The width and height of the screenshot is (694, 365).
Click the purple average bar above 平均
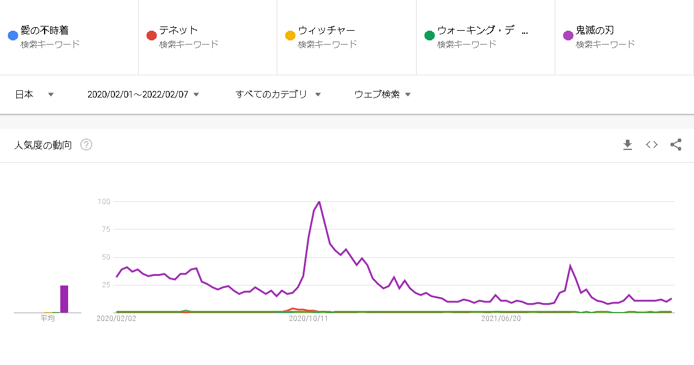click(64, 299)
